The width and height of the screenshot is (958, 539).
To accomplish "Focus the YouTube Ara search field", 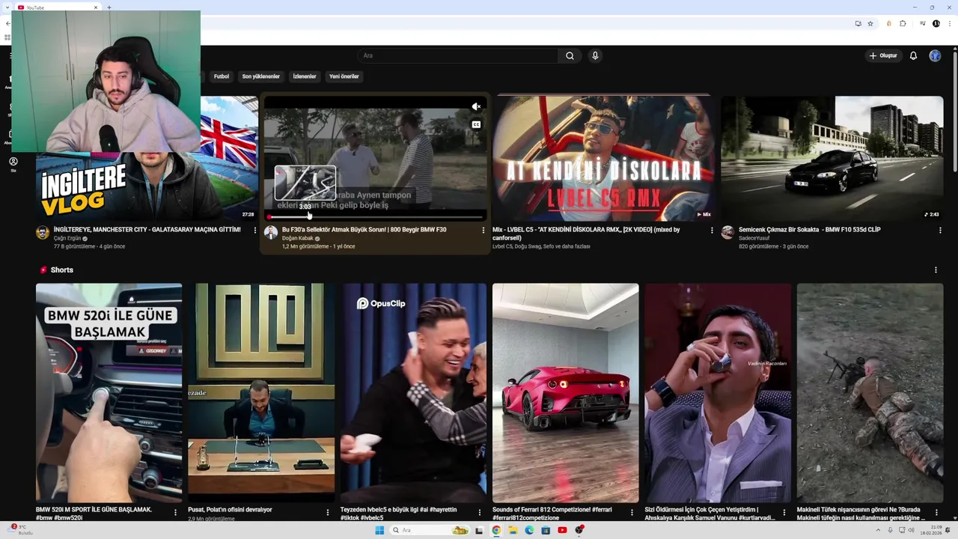I will click(458, 55).
